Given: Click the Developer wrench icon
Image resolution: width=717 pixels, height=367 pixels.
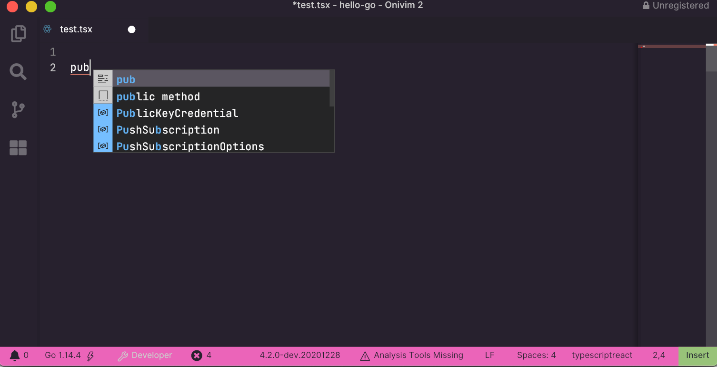Looking at the screenshot, I should click(x=123, y=355).
